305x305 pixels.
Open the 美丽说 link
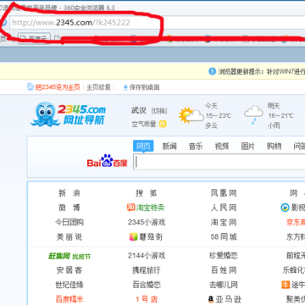pos(69,237)
